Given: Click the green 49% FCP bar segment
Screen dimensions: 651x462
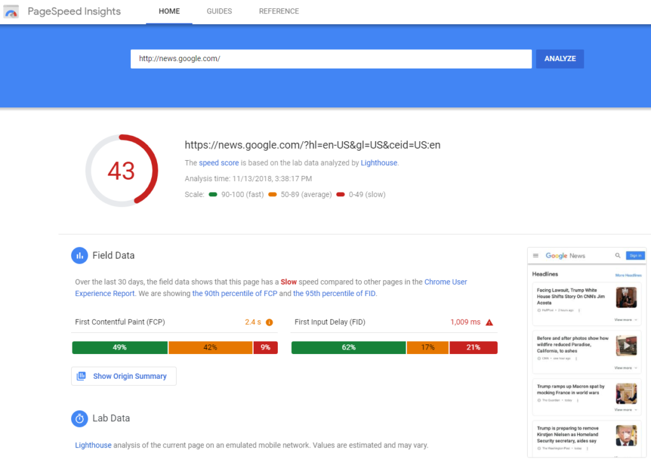Looking at the screenshot, I should click(x=120, y=348).
